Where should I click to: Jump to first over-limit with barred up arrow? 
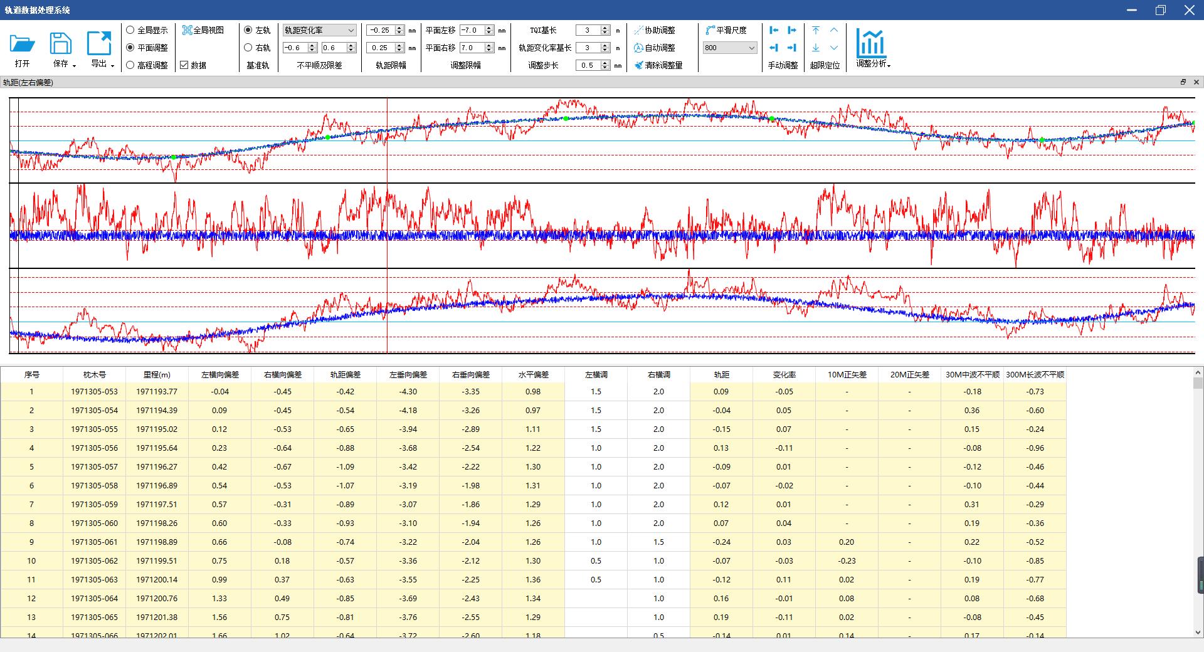(x=816, y=30)
